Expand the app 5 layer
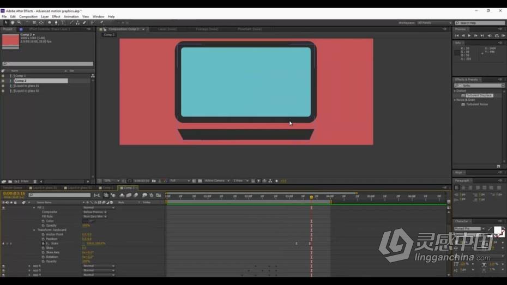Viewport: 507px width, 285px height. click(x=30, y=270)
